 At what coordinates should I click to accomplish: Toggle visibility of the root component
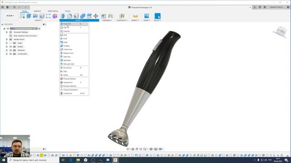pyautogui.click(x=8, y=29)
